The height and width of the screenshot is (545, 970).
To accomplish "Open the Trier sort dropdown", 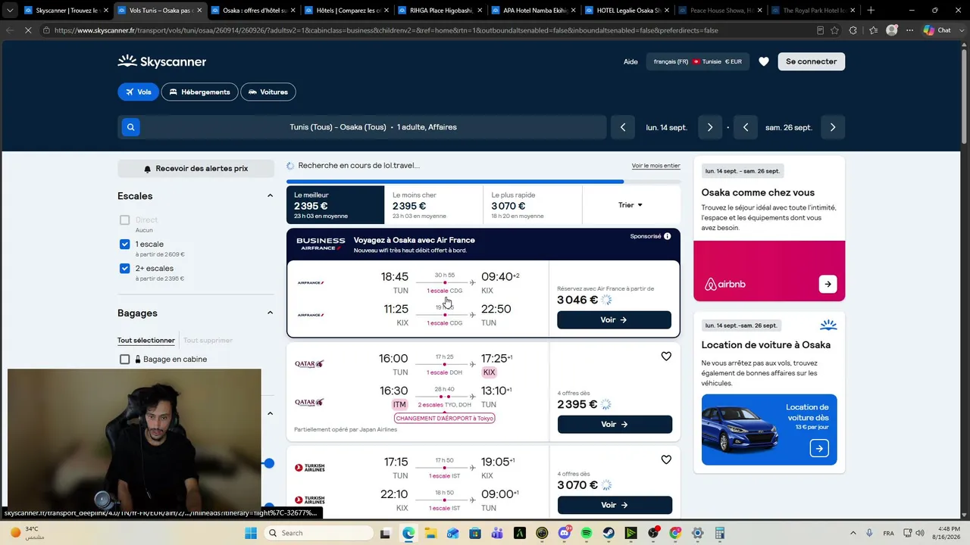I will [x=630, y=205].
